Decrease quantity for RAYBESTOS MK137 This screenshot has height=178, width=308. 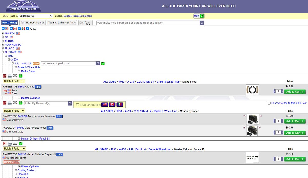(275, 159)
